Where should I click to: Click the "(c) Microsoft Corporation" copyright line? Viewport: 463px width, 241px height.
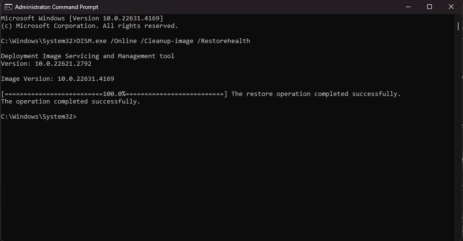pyautogui.click(x=90, y=26)
